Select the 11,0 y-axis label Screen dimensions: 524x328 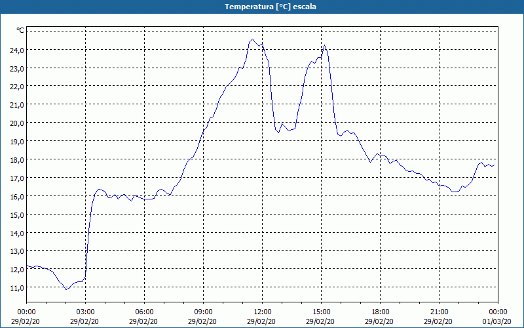point(17,288)
